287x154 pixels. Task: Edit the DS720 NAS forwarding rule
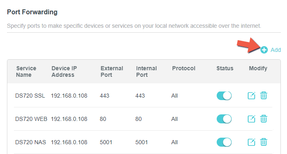[x=251, y=142]
